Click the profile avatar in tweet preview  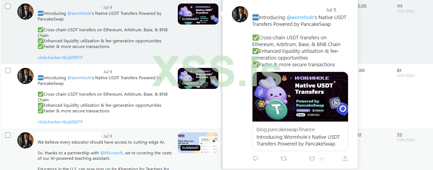click(x=240, y=14)
